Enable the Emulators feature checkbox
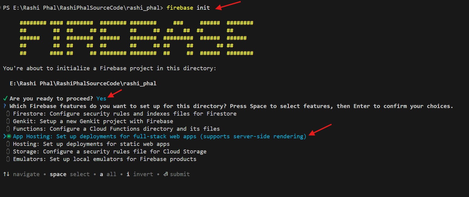469x197 pixels. pos(8,159)
